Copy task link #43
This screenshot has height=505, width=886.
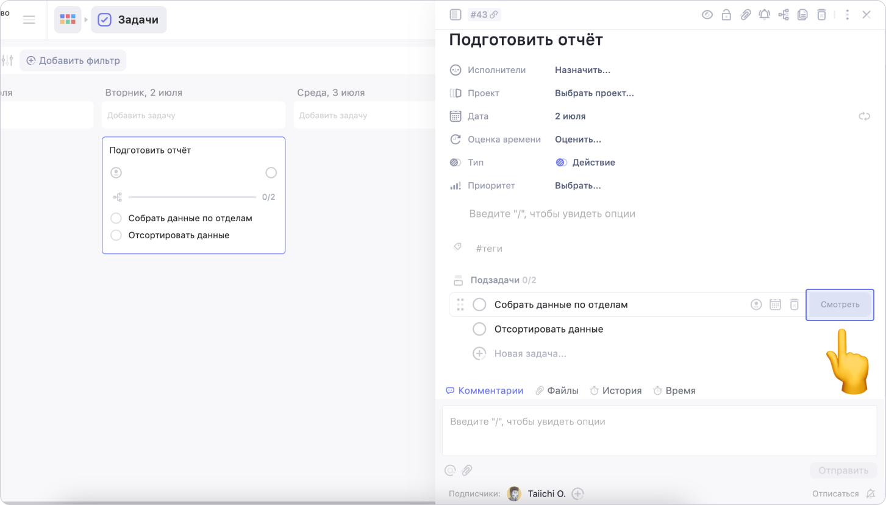[484, 15]
